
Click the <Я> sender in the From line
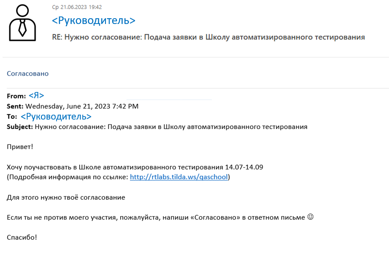click(x=36, y=95)
